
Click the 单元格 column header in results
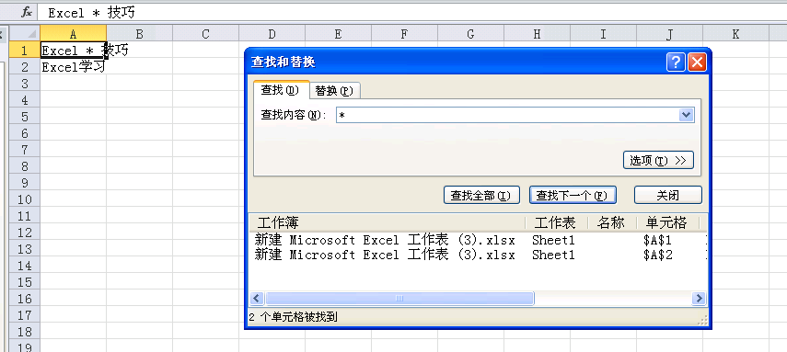666,222
